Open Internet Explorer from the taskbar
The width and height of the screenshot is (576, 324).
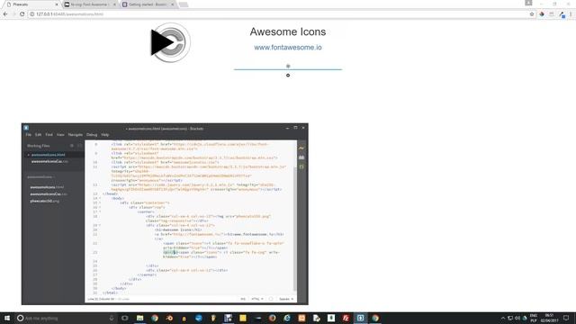(287, 318)
